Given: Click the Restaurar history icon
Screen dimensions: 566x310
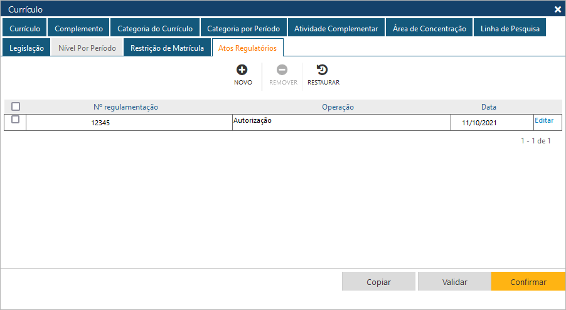Looking at the screenshot, I should point(323,70).
